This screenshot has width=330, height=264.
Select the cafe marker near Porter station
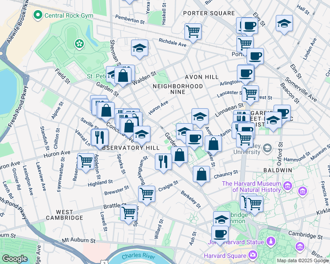[255, 57]
